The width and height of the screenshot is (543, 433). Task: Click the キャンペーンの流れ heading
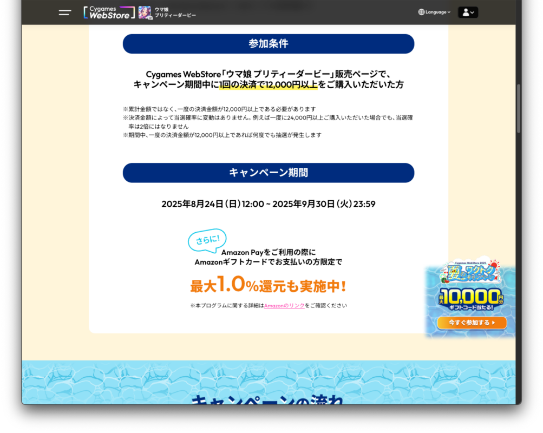pos(268,399)
